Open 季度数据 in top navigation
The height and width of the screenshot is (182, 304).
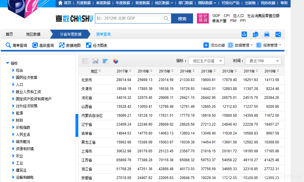[103, 3]
